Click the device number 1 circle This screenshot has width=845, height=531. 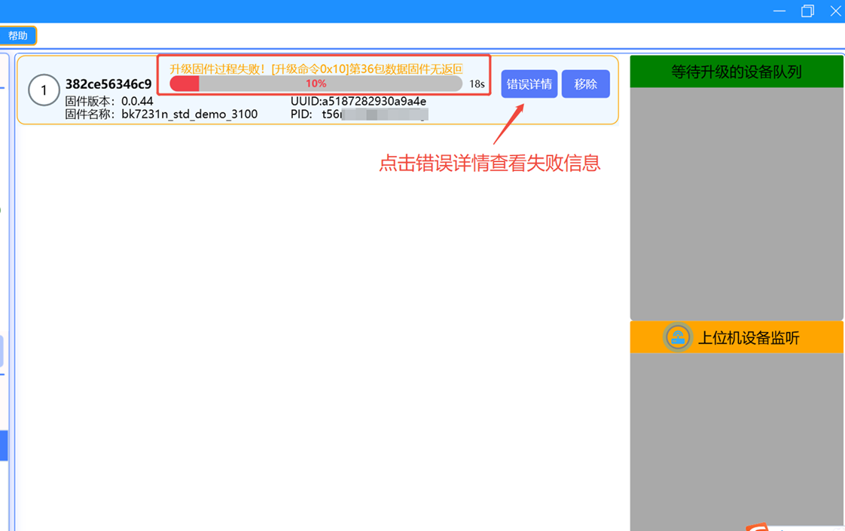pos(44,90)
